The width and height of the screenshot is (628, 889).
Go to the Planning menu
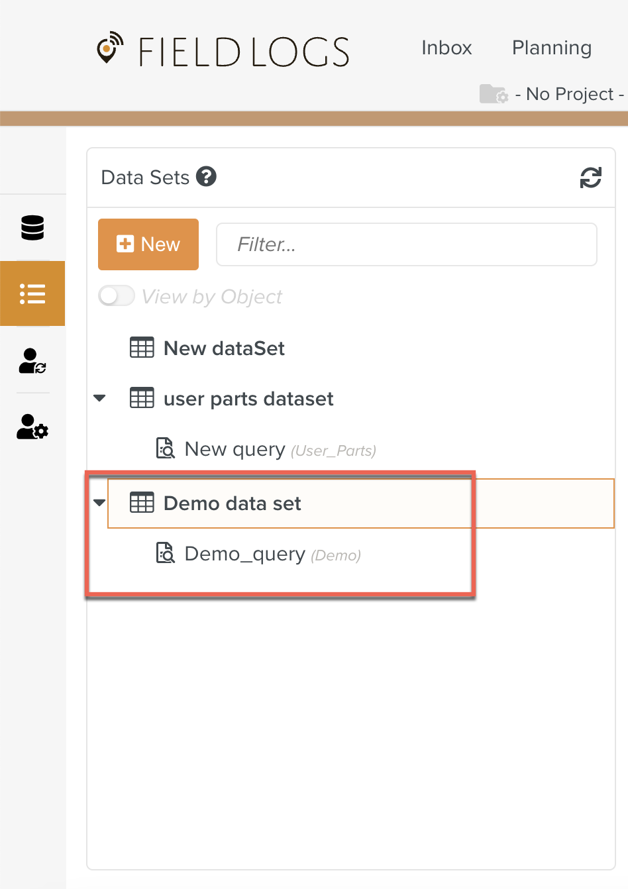pos(551,48)
